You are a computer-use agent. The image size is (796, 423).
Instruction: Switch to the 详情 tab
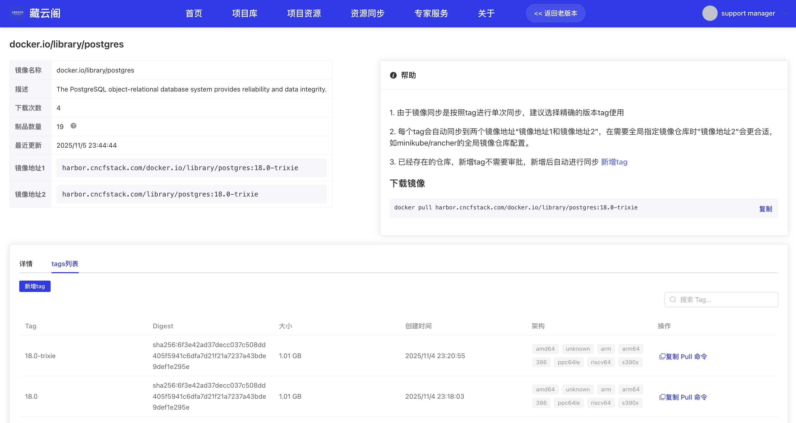(26, 263)
